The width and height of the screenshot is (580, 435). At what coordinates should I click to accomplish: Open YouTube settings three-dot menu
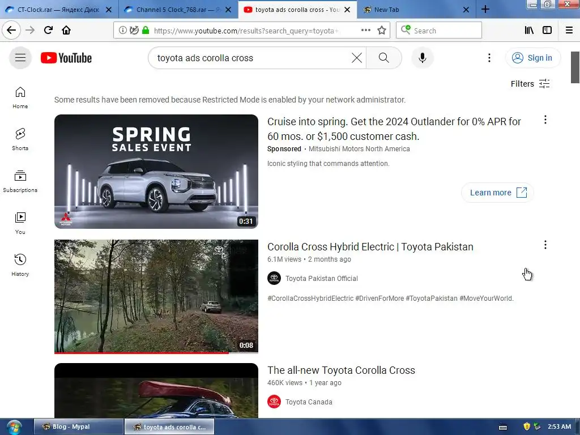point(489,58)
